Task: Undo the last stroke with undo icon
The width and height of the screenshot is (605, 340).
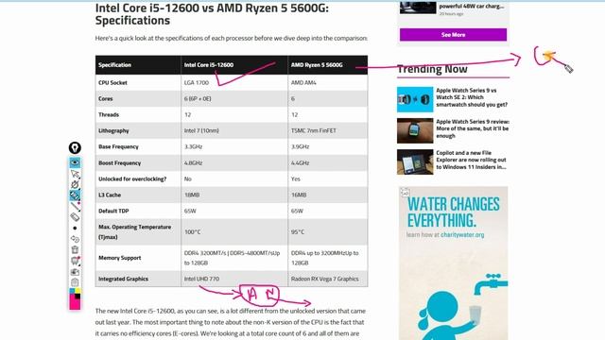Action: click(x=75, y=239)
